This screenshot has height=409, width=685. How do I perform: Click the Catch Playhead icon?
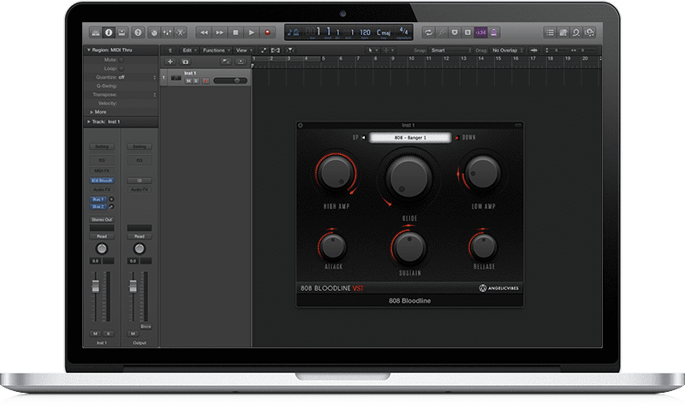[290, 50]
